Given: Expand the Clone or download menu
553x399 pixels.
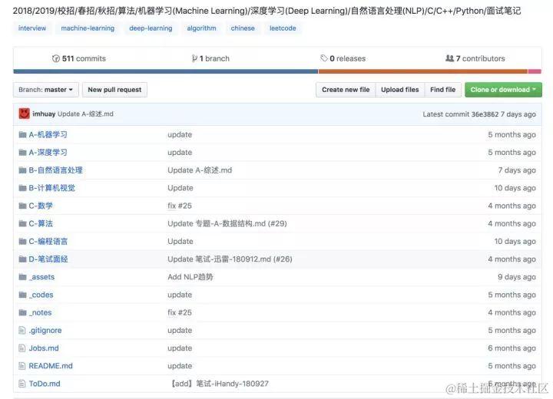Looking at the screenshot, I should click(503, 90).
